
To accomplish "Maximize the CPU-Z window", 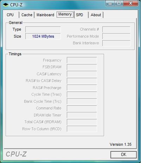I will coord(119,4).
